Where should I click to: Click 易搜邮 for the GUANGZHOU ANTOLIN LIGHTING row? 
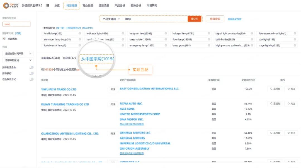[275, 133]
